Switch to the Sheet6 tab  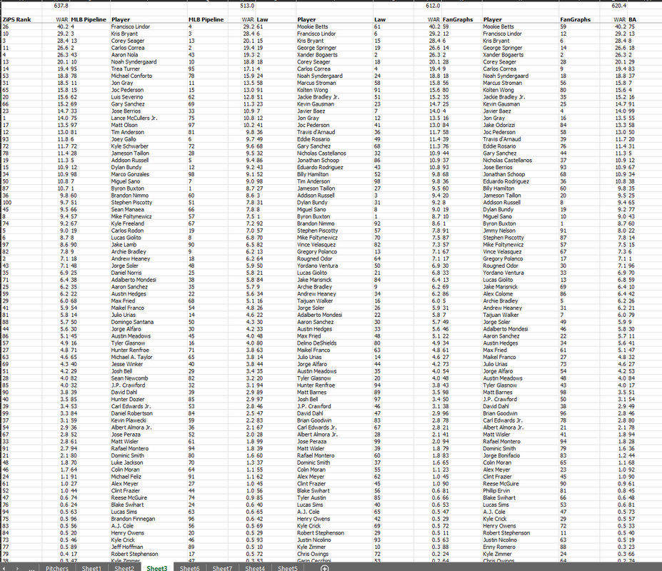[189, 568]
